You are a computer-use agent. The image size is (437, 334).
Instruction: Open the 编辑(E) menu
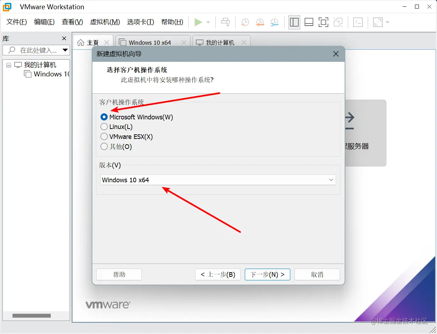click(x=44, y=22)
